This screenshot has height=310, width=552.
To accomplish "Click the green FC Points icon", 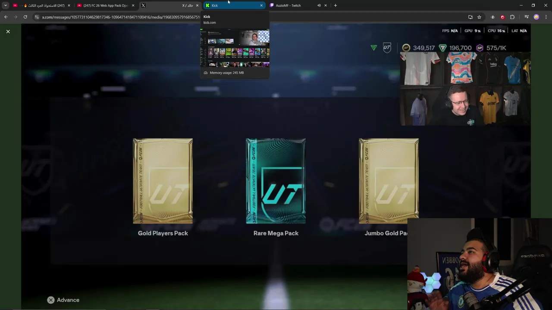I will pos(442,48).
